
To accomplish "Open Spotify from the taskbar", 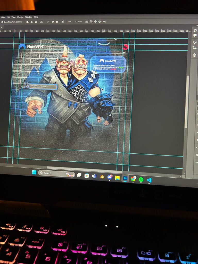I will [x=141, y=180].
